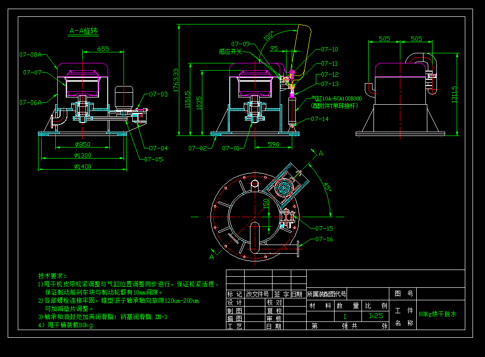485x357 pixels.
Task: Click the '校对' title block cell
Action: pyautogui.click(x=274, y=302)
